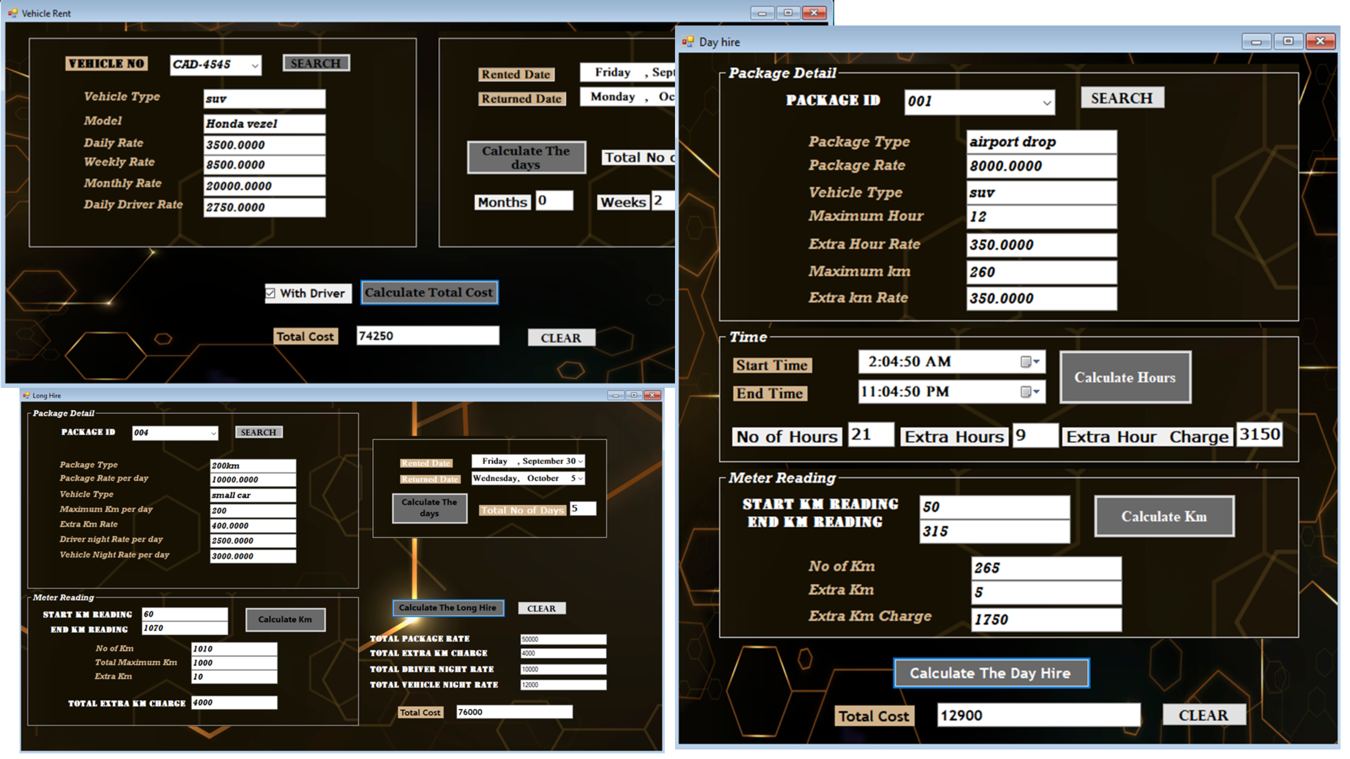Click Calculate The Day Hire button
The width and height of the screenshot is (1350, 759).
(x=990, y=673)
